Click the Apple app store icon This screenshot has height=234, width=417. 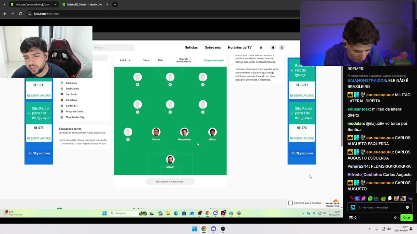(273, 47)
